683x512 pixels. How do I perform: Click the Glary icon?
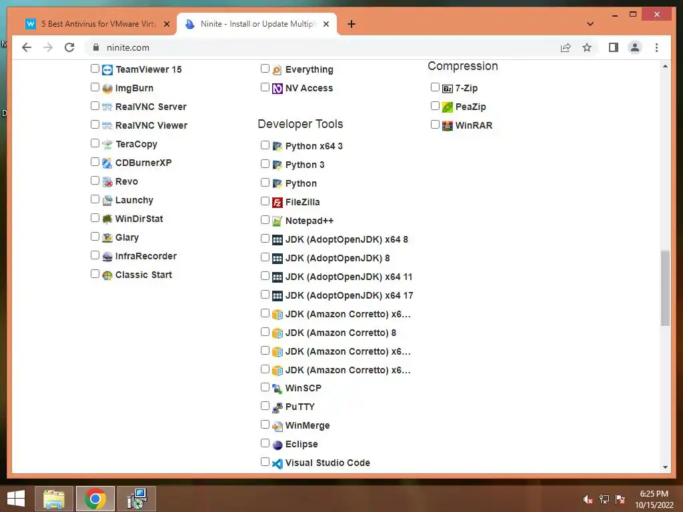(107, 238)
